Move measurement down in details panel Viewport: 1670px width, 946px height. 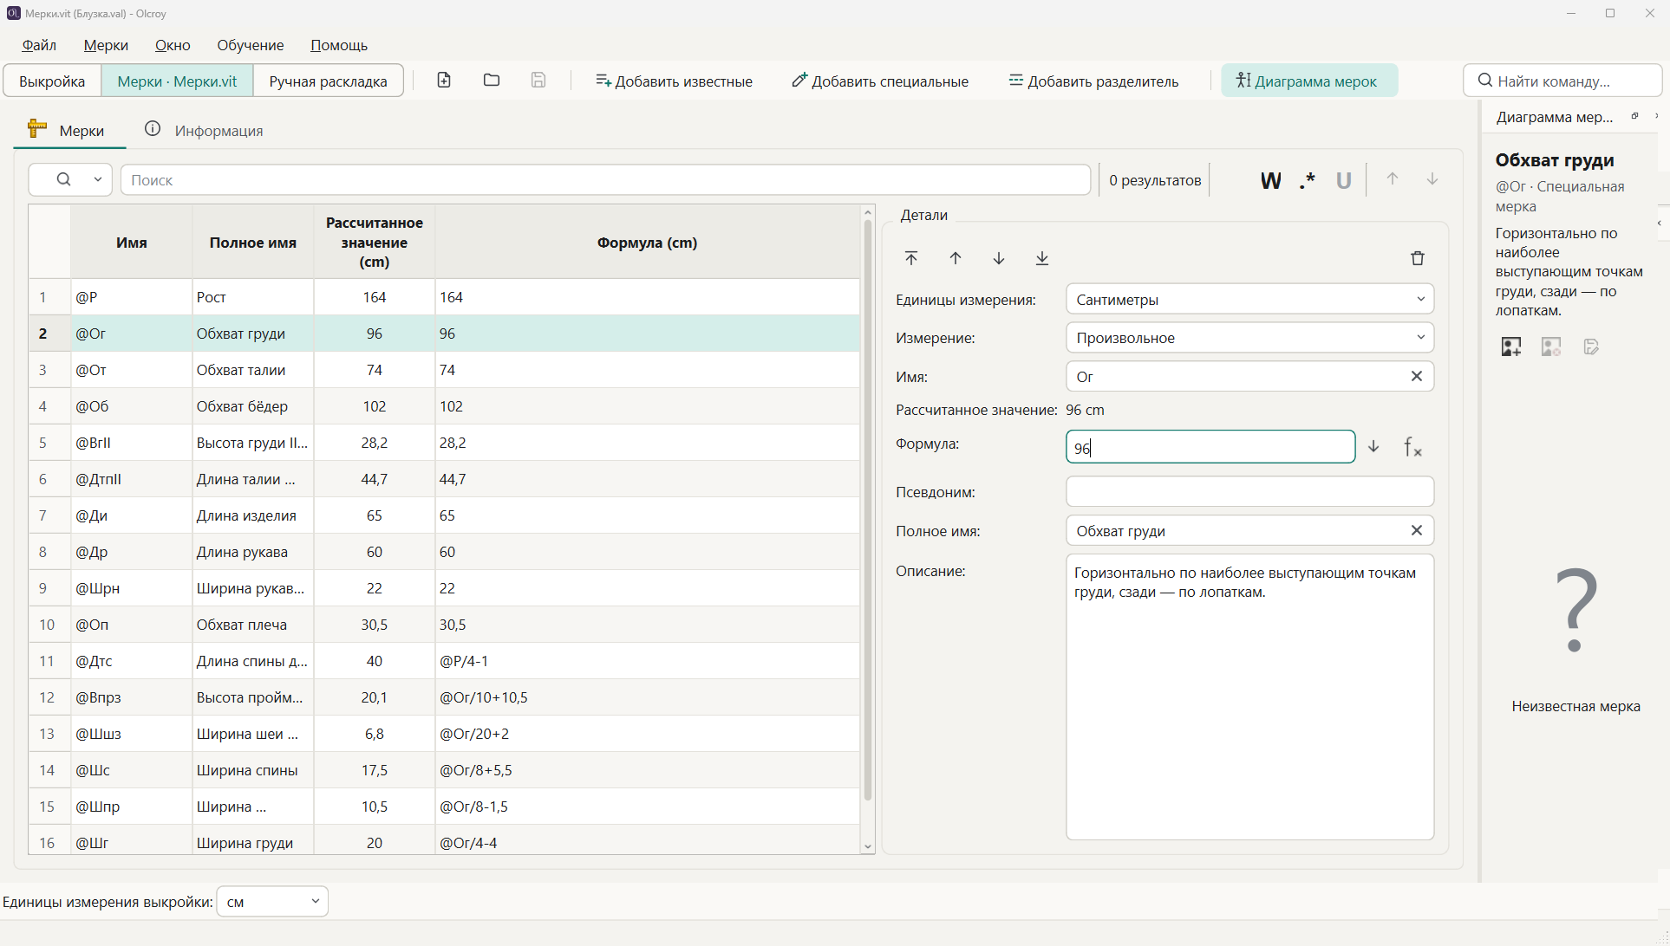[x=999, y=258]
